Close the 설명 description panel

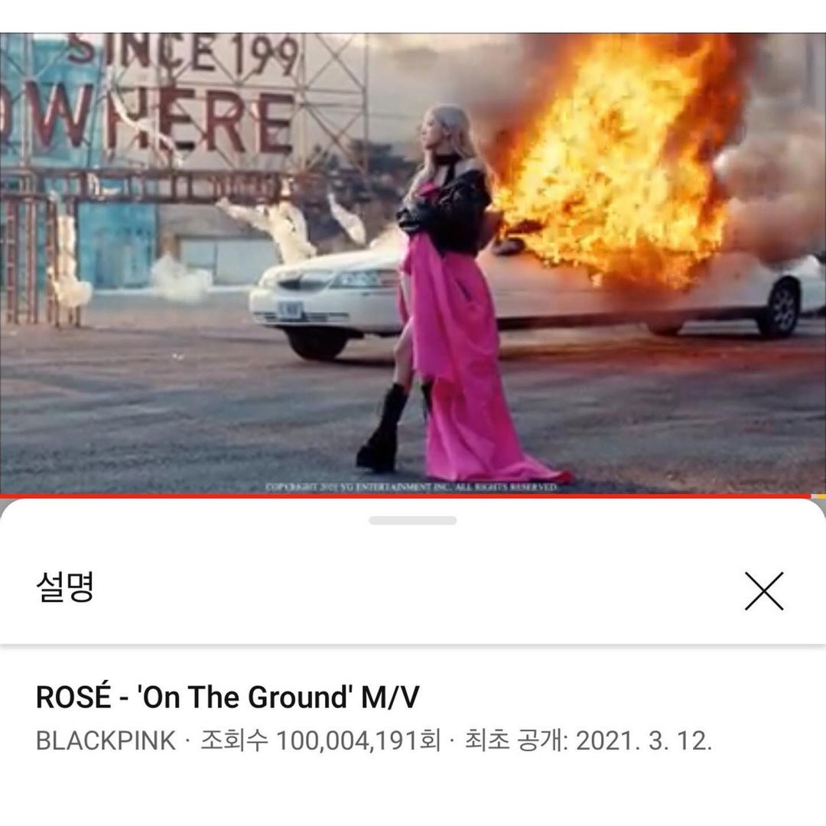click(x=764, y=590)
